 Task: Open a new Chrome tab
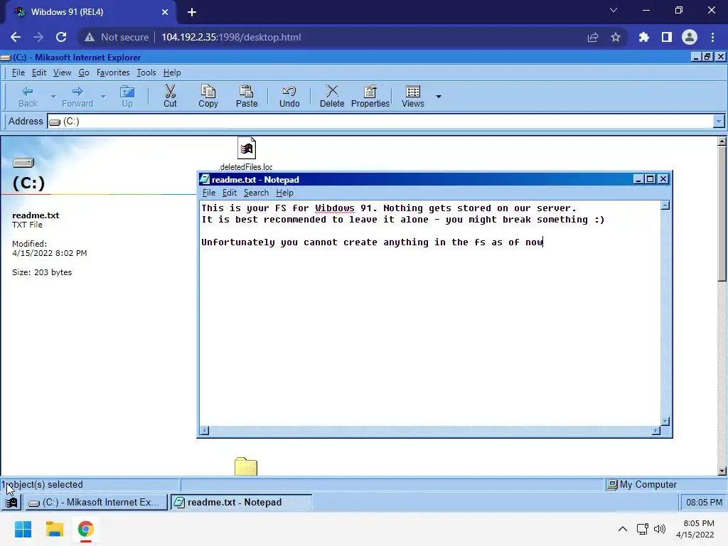point(192,12)
